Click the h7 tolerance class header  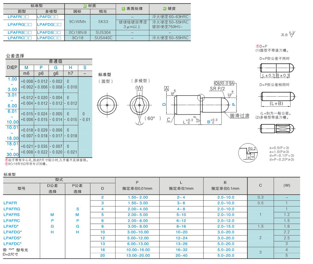tap(71, 73)
